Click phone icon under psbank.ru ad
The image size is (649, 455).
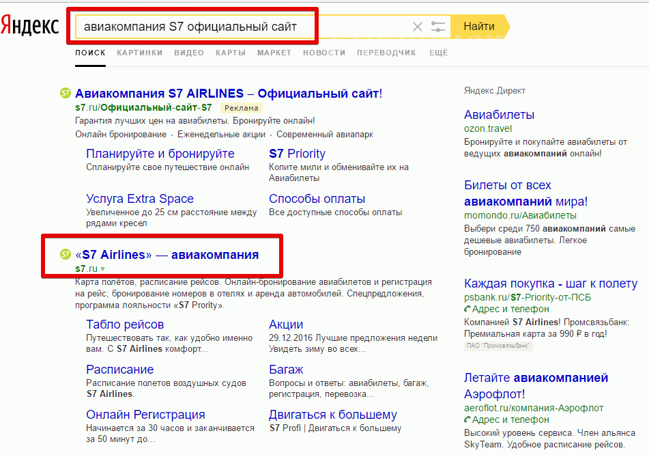click(467, 309)
